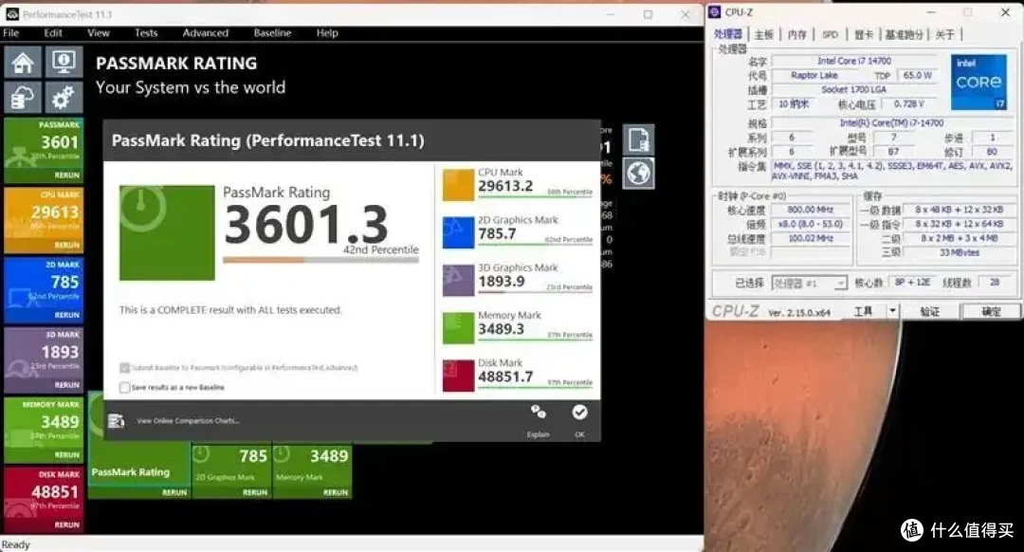Open the system information monitor icon
This screenshot has height=552, width=1024.
[64, 63]
